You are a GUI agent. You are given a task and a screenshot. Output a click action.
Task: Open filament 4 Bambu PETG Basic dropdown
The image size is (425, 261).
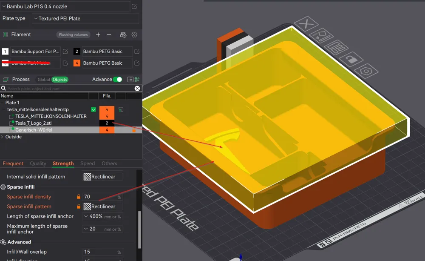tap(106, 63)
